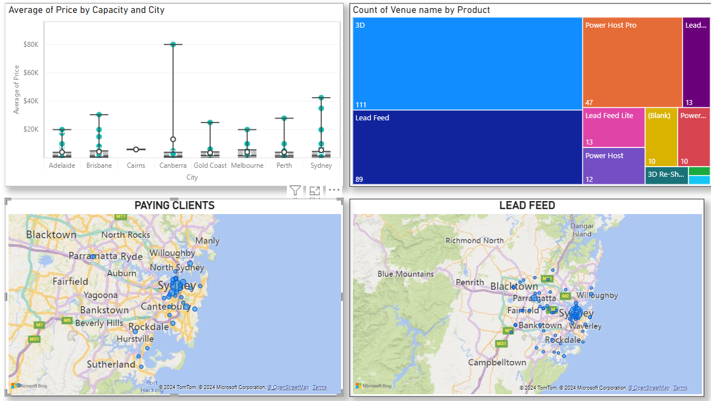Select the bubble cluster near Parramatta on Lead Feed map
Screen dimensions: 711x401
point(535,298)
